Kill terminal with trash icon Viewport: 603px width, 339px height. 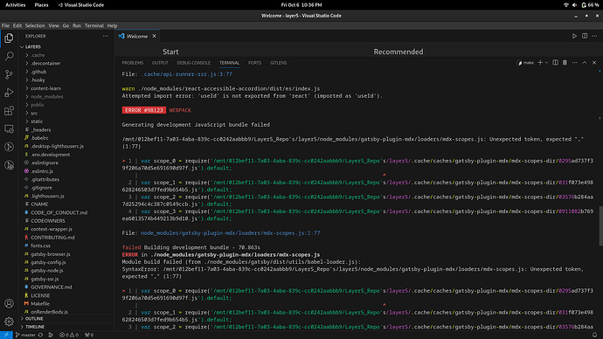coord(565,63)
